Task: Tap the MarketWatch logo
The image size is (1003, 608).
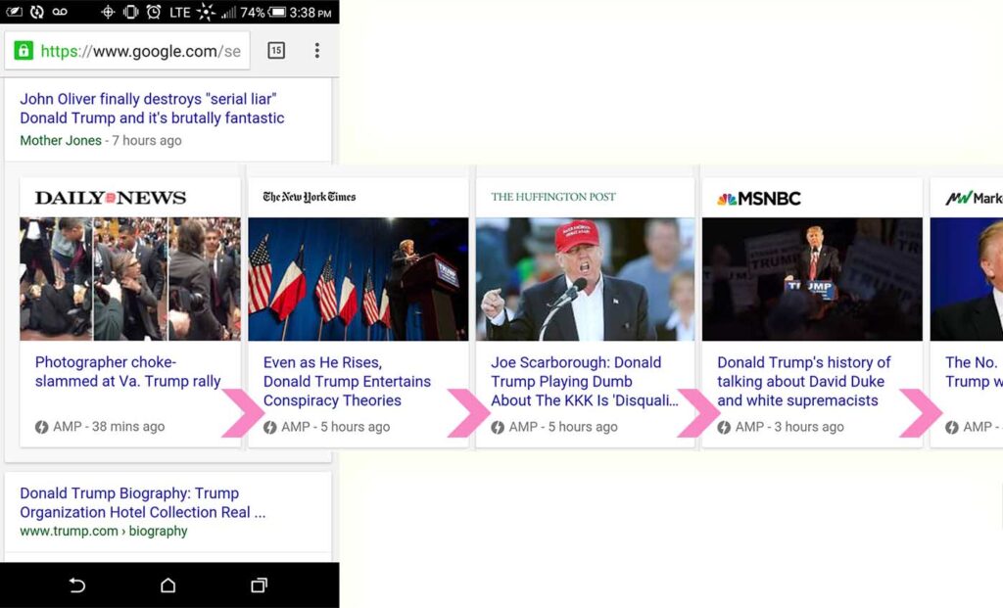Action: pyautogui.click(x=974, y=198)
